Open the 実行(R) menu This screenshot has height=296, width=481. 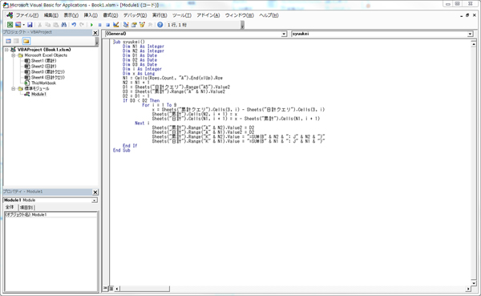160,15
